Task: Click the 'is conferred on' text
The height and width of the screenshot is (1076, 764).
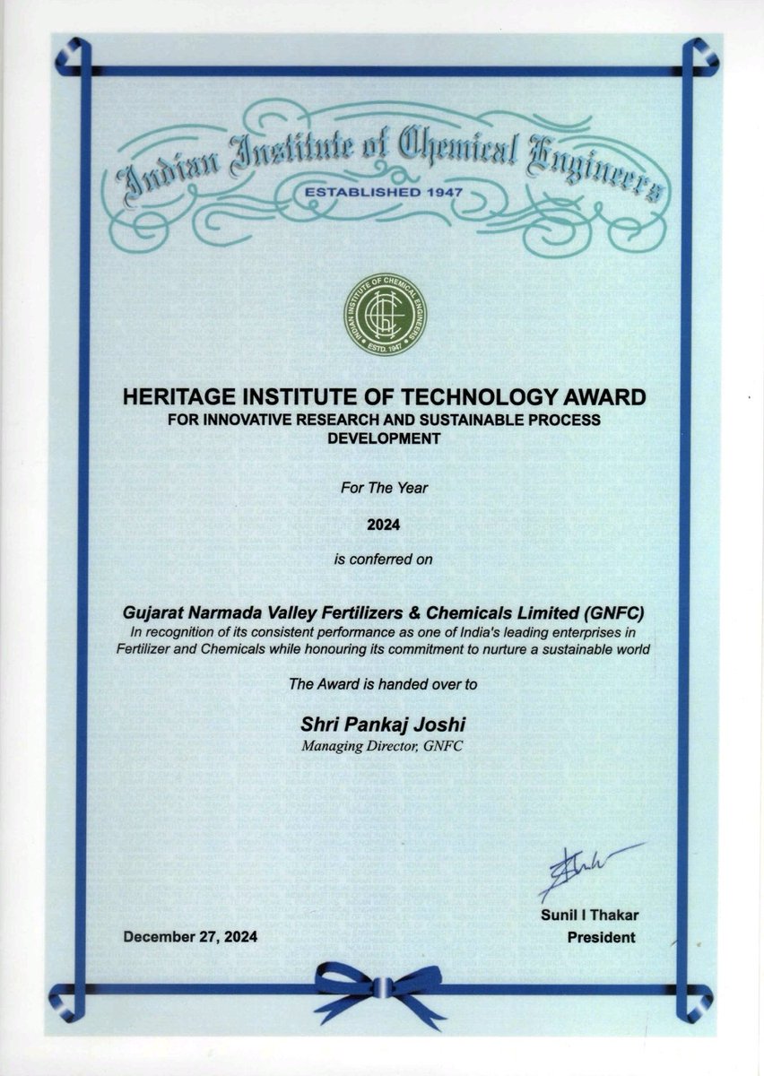Action: click(383, 559)
